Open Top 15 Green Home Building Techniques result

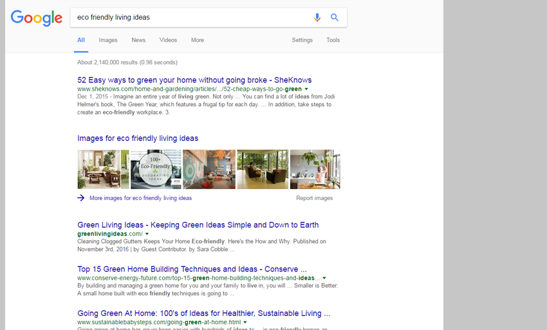[x=192, y=270]
